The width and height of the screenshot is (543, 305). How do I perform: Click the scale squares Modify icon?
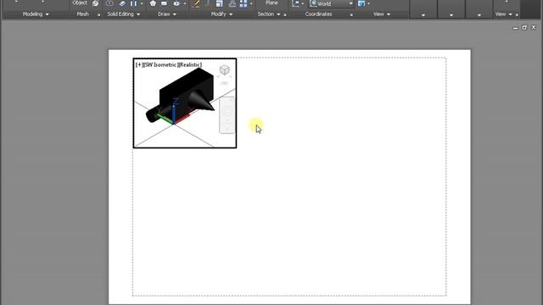(x=219, y=3)
